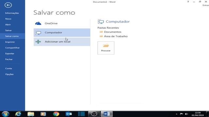209x117 pixels.
Task: Open Outlook from taskbar
Action: 69,114
